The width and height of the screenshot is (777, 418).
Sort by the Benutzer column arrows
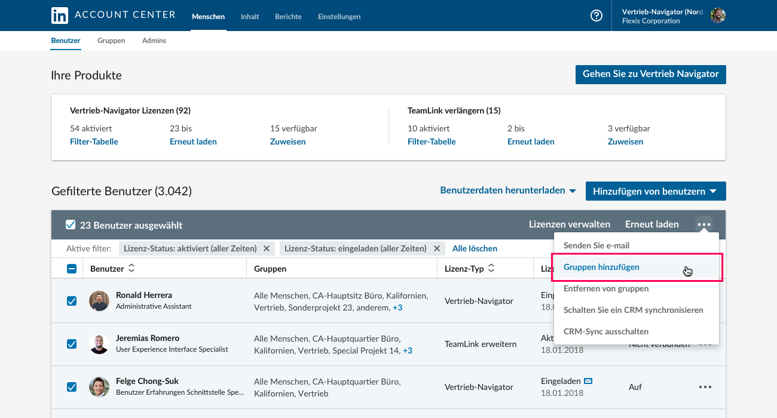[131, 269]
